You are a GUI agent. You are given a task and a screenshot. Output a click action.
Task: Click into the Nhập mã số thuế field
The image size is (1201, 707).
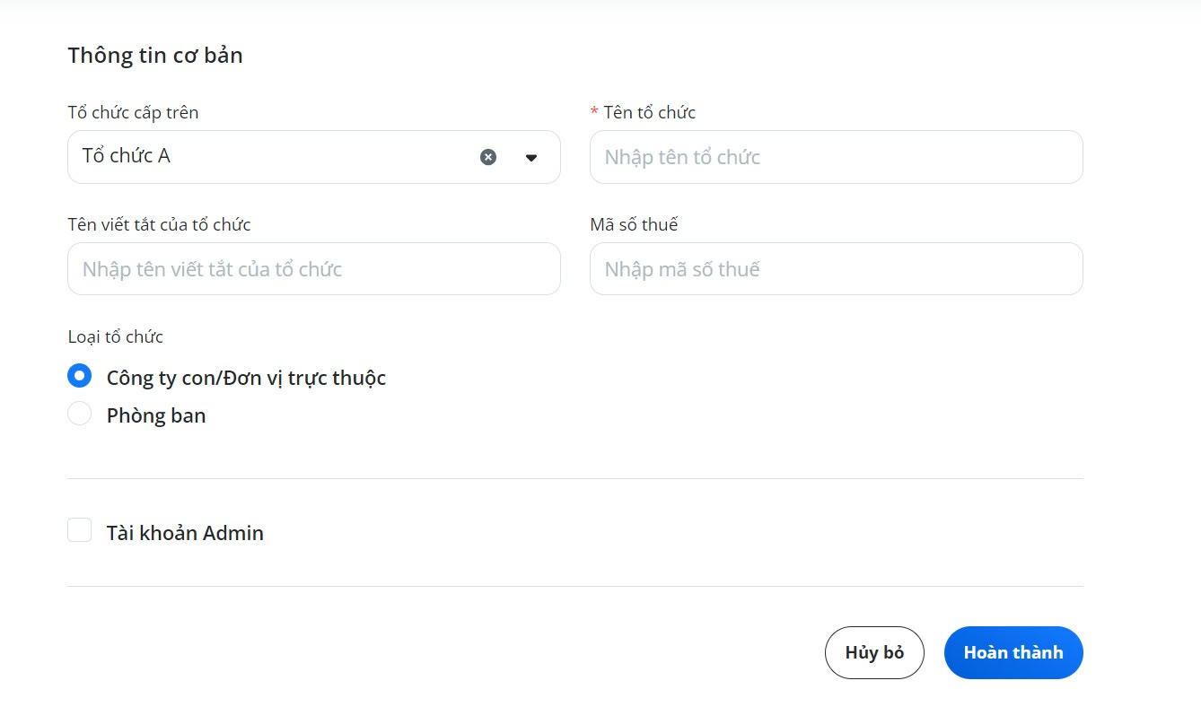(x=836, y=269)
